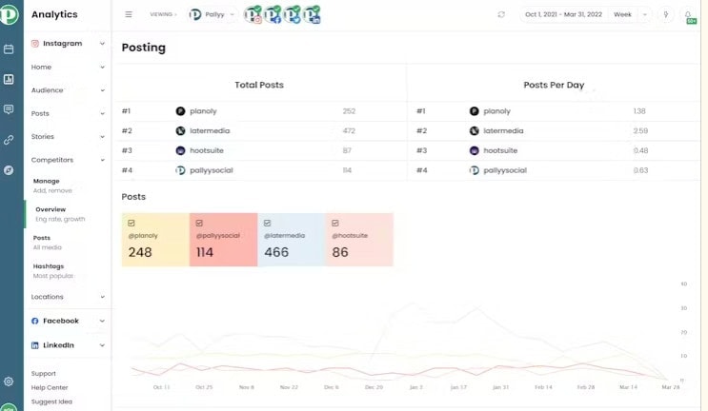Toggle the hamburger menu icon
Image resolution: width=708 pixels, height=411 pixels.
129,14
